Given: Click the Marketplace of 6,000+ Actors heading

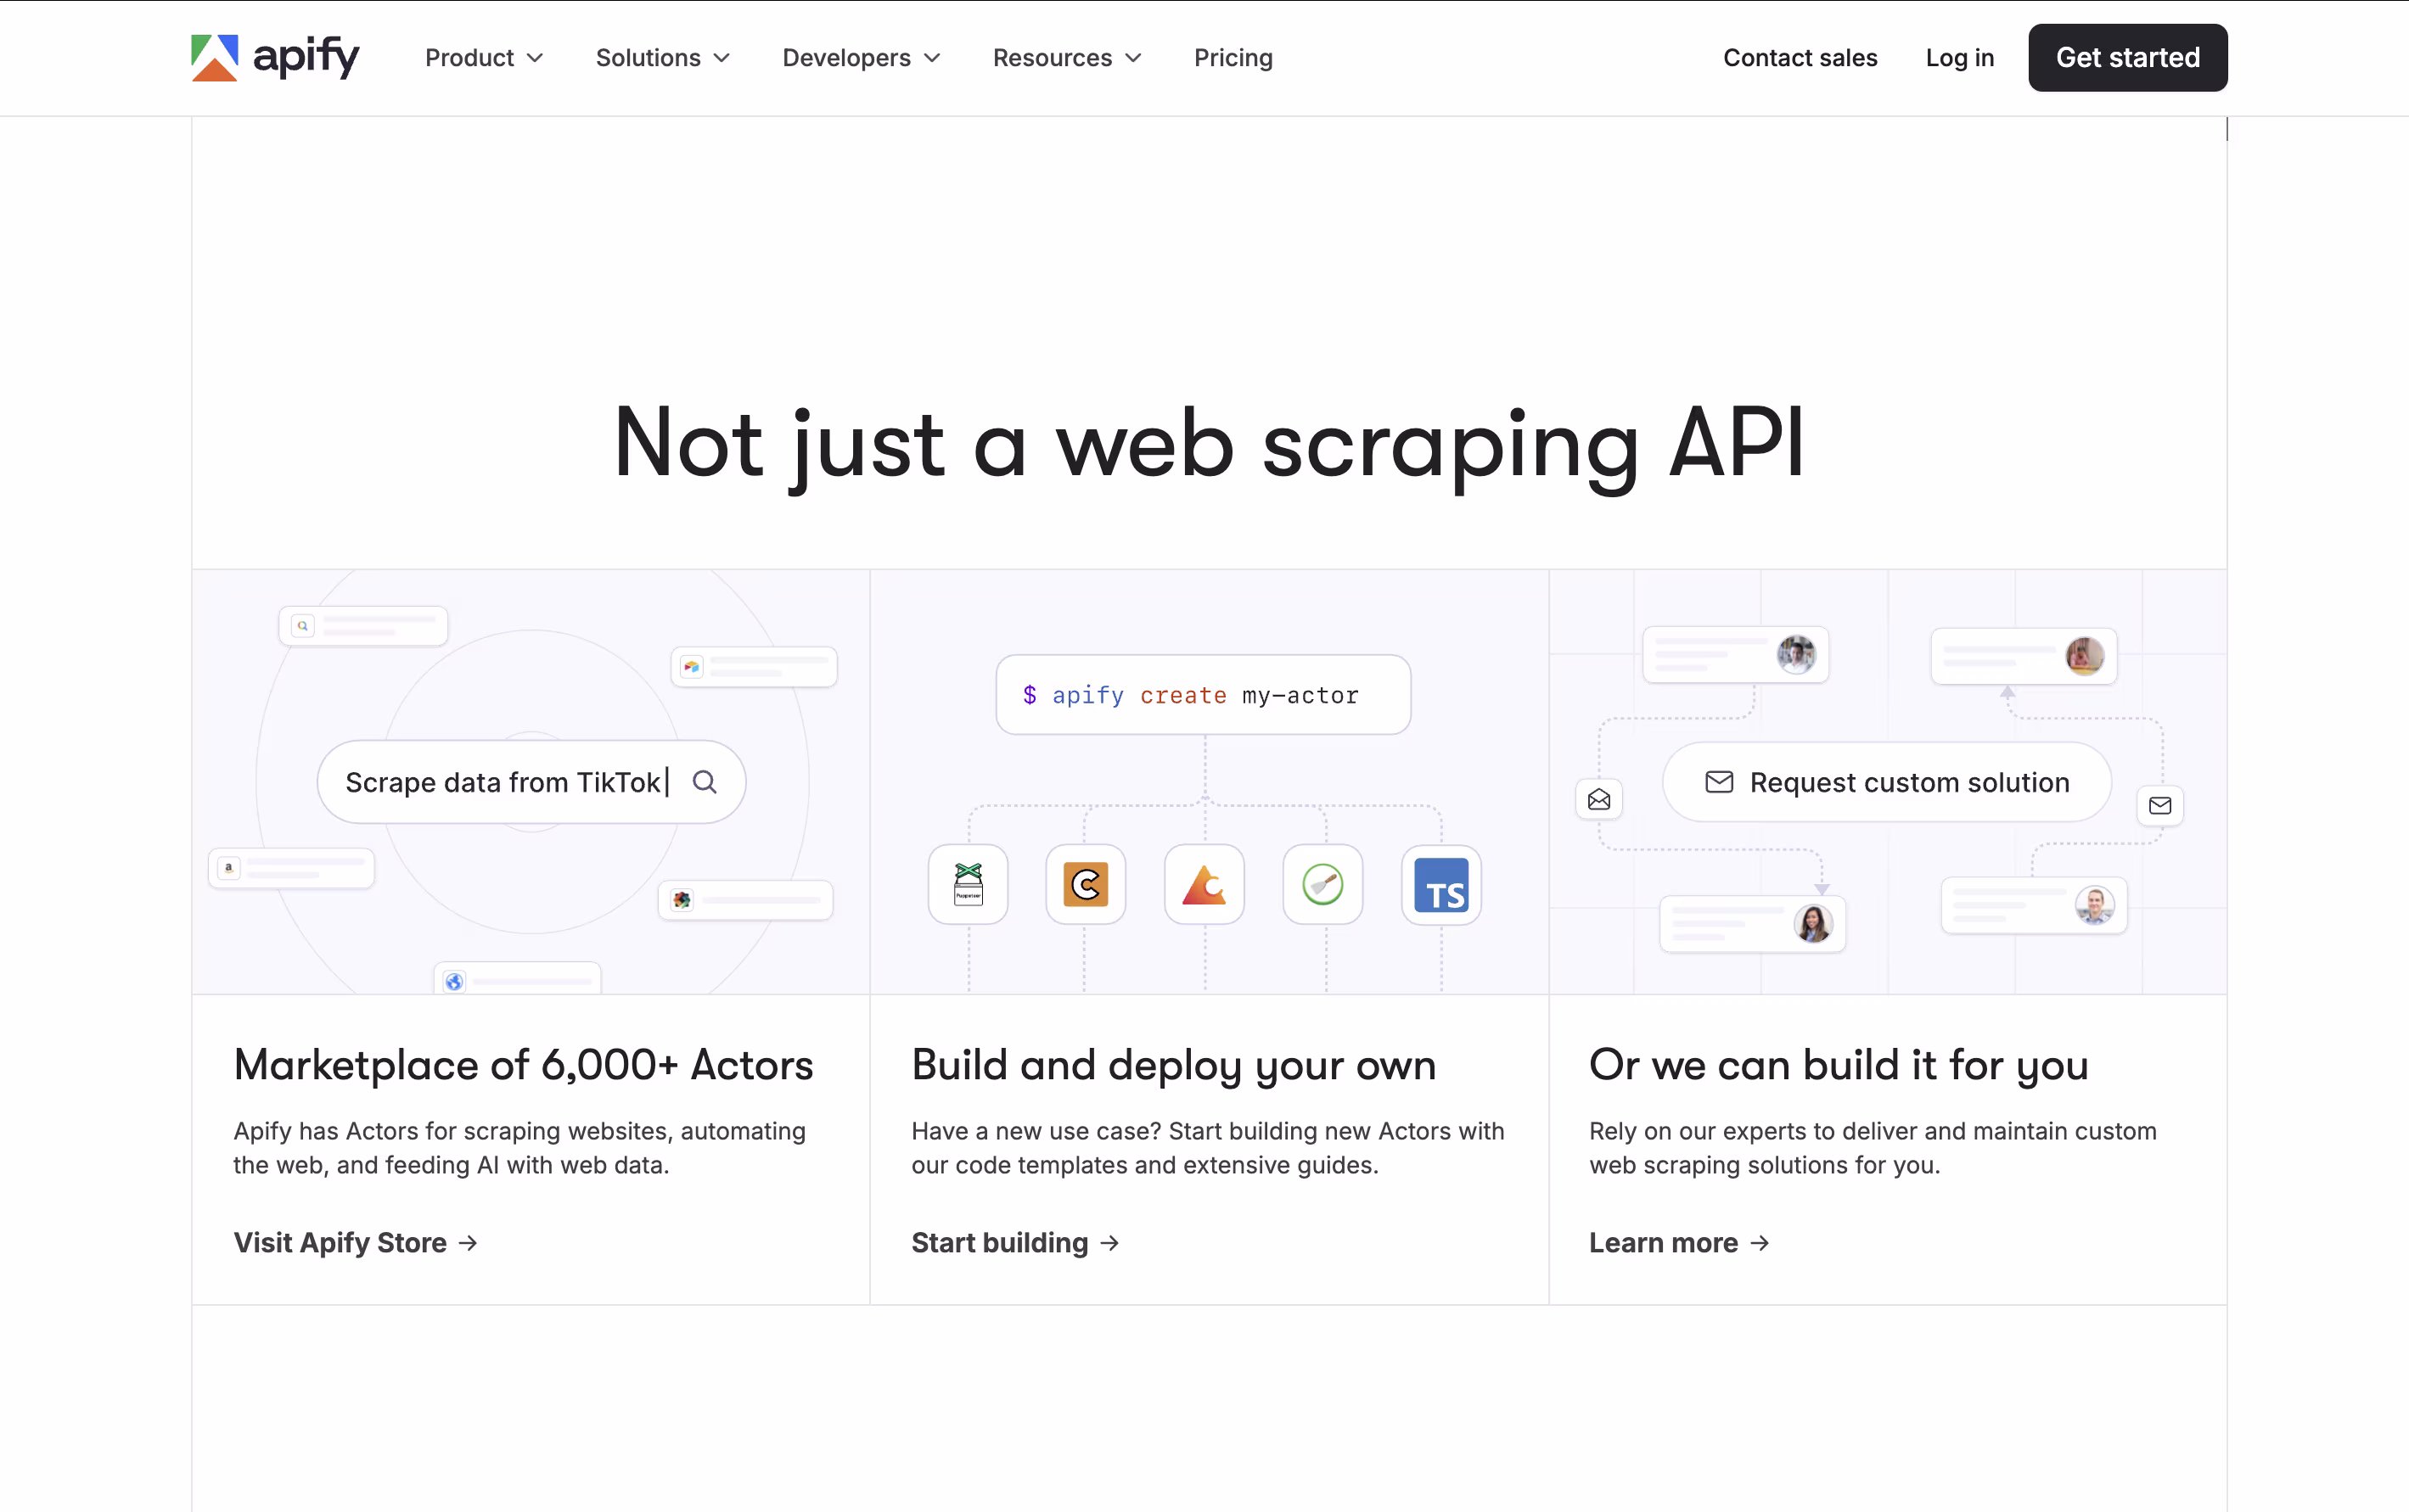Looking at the screenshot, I should pos(523,1065).
